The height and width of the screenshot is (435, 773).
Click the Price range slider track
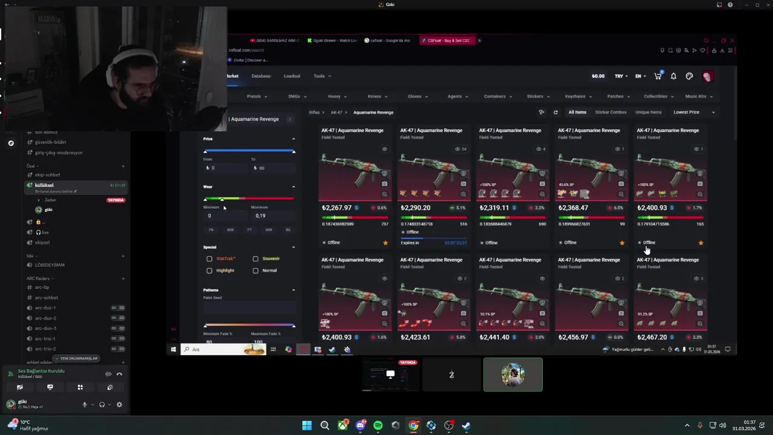point(249,151)
